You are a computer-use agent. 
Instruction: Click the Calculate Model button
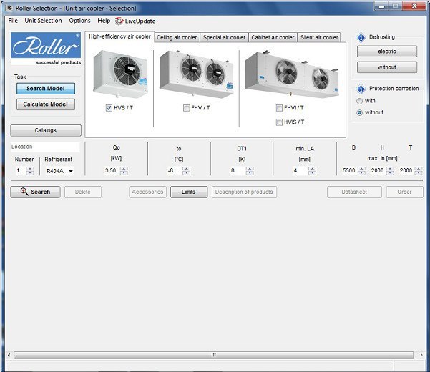point(46,104)
